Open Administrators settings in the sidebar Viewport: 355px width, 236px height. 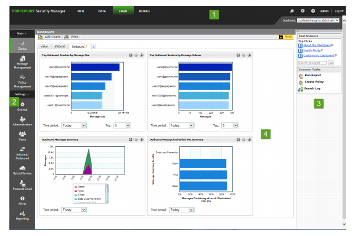pyautogui.click(x=22, y=121)
